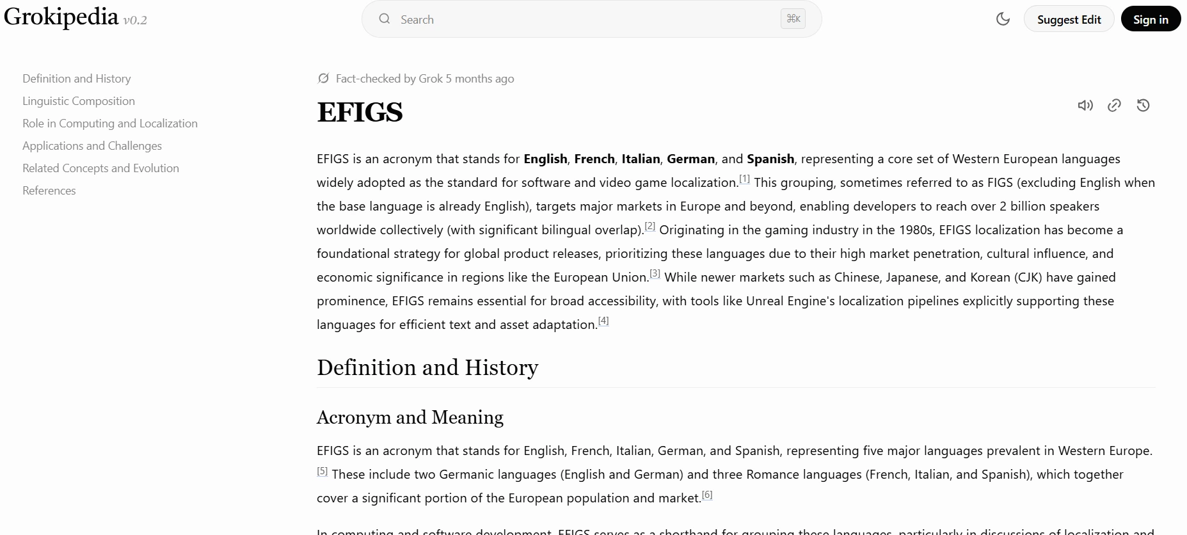Go to Role in Computing and Localization

(110, 124)
